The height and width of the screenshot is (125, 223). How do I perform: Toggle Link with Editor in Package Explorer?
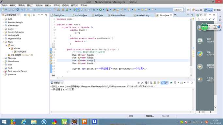(x=29, y=15)
